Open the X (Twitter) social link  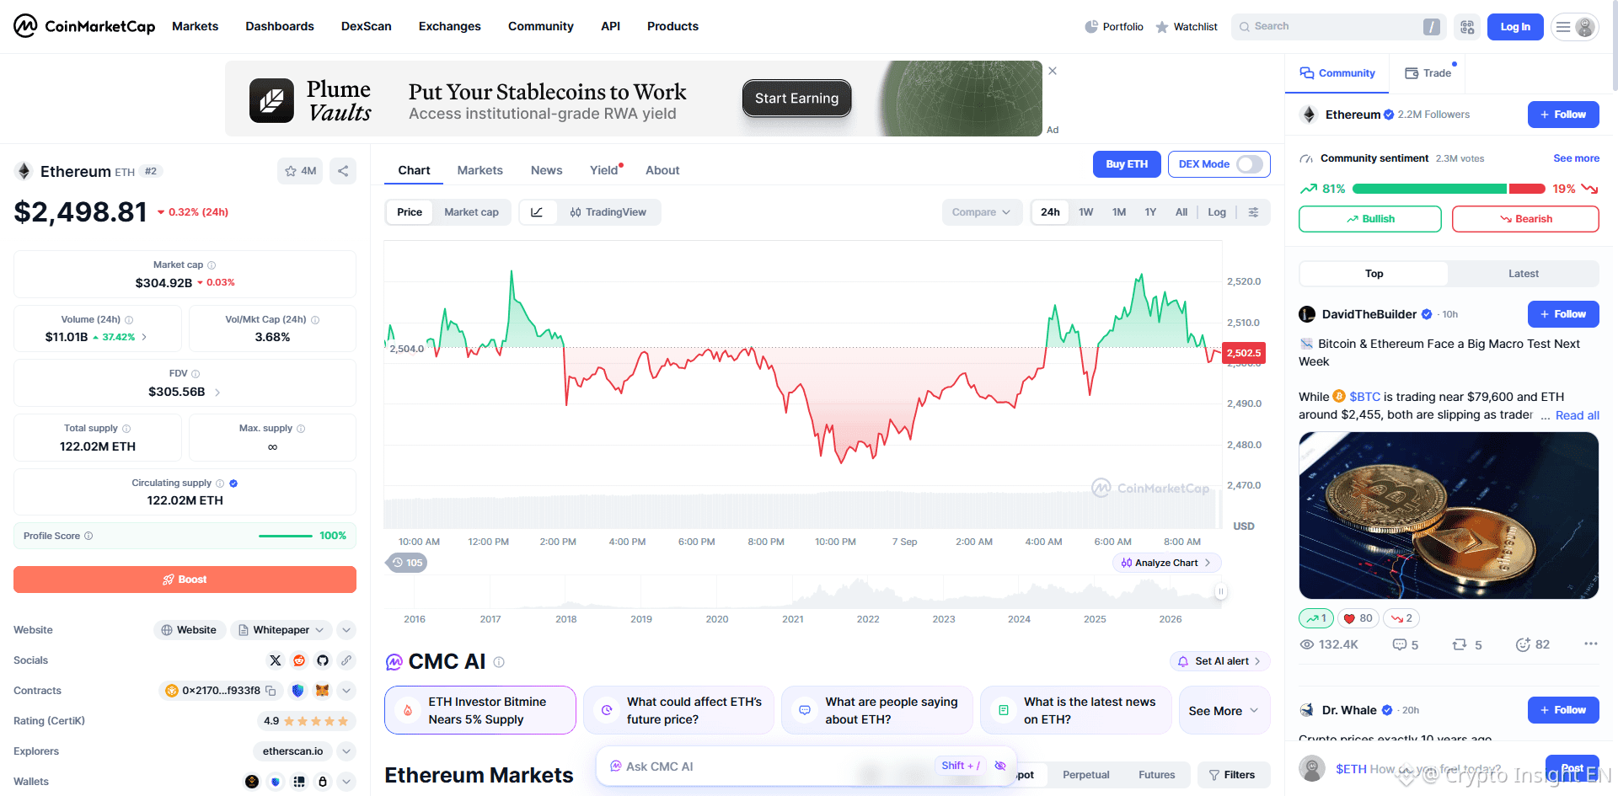tap(276, 660)
